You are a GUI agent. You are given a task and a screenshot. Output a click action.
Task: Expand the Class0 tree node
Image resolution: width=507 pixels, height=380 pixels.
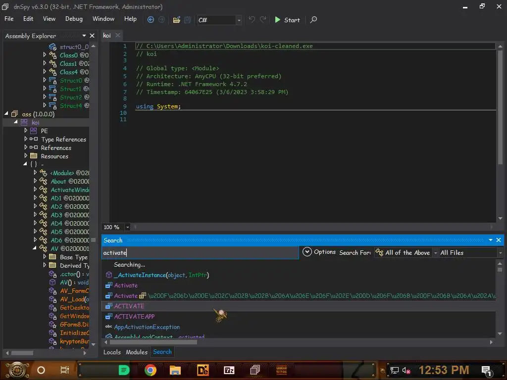pos(45,55)
